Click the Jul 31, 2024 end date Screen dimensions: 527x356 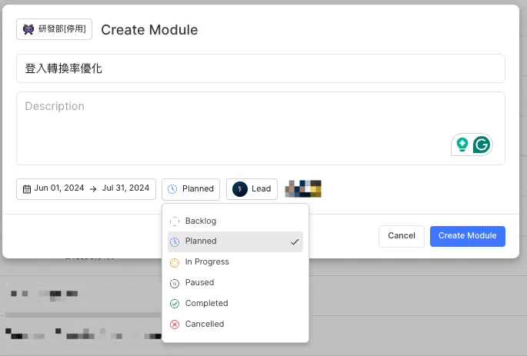125,189
